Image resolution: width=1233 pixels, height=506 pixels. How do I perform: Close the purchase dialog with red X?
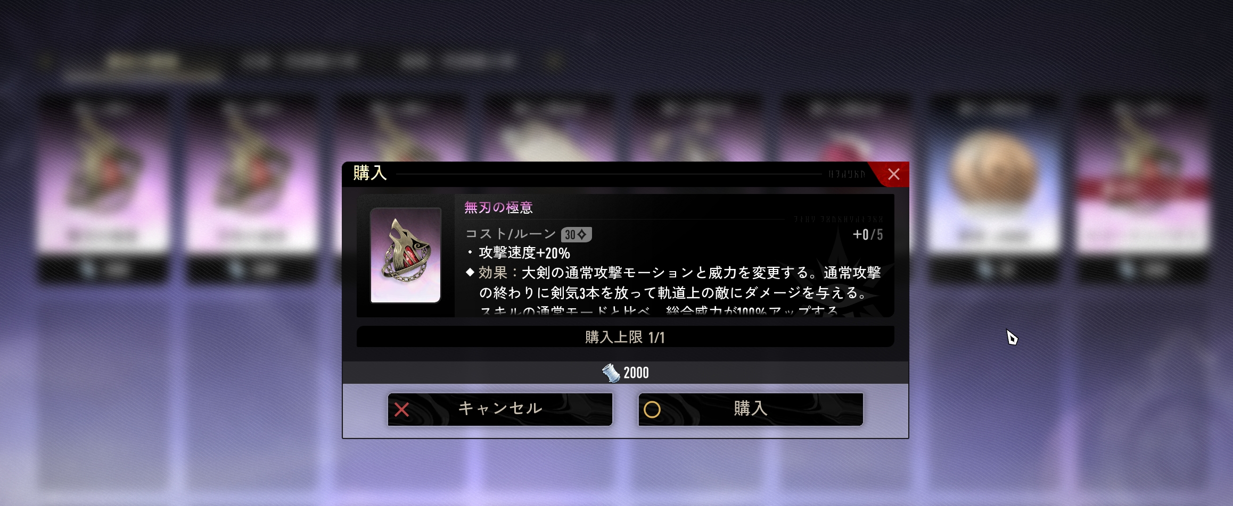(x=893, y=174)
